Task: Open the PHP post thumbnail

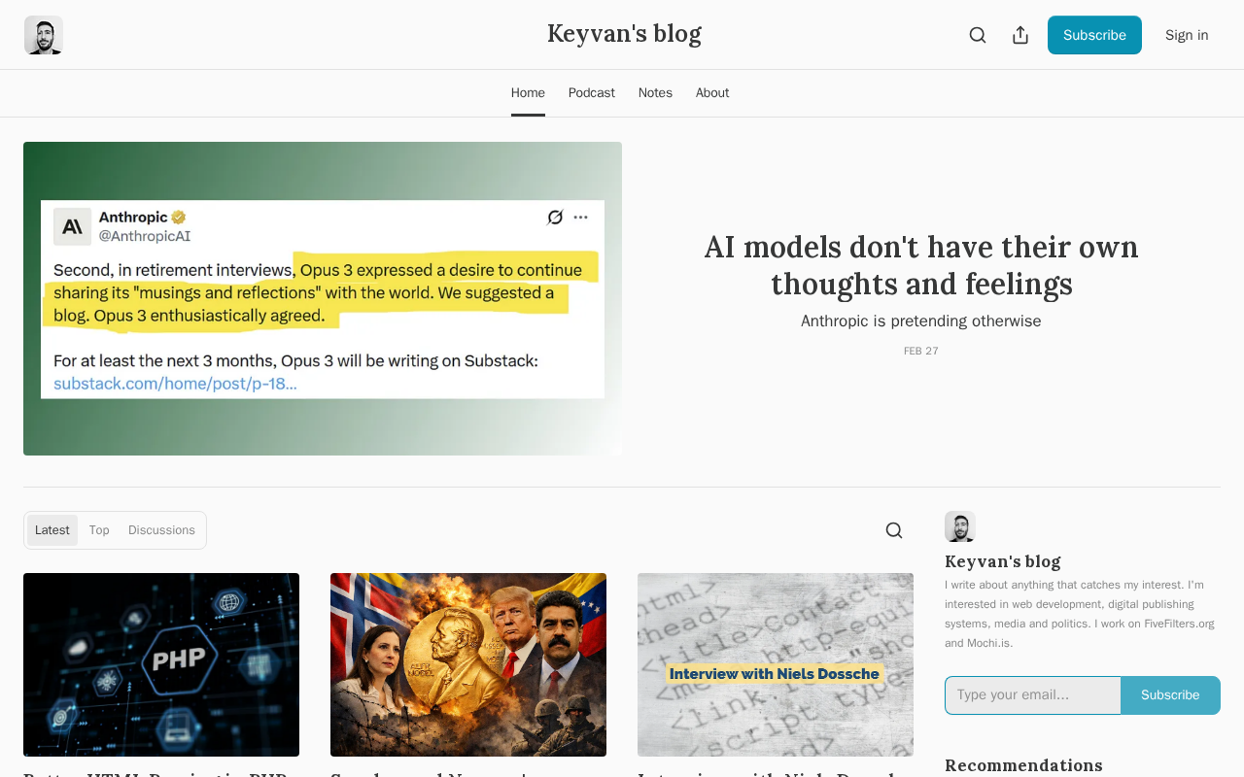Action: point(161,664)
